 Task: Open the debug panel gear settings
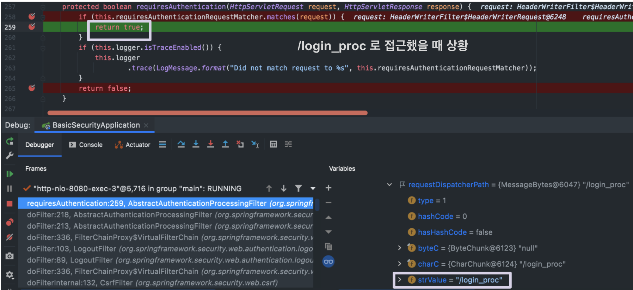click(10, 274)
